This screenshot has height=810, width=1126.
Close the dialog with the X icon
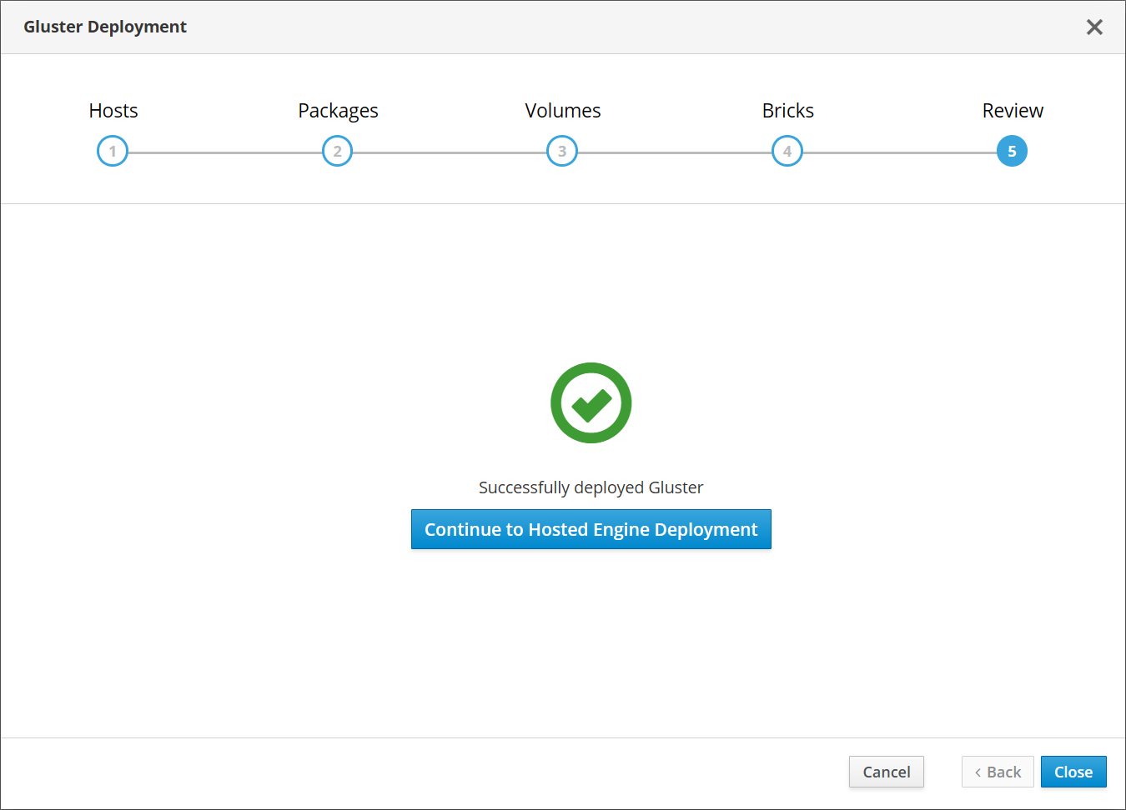pos(1094,27)
